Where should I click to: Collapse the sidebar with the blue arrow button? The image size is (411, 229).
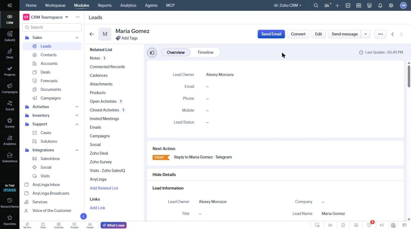[83, 216]
